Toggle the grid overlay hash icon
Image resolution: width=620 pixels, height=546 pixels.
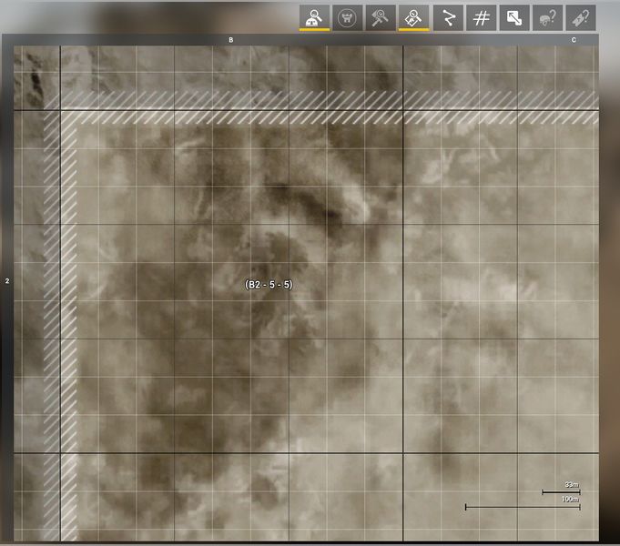pos(482,18)
